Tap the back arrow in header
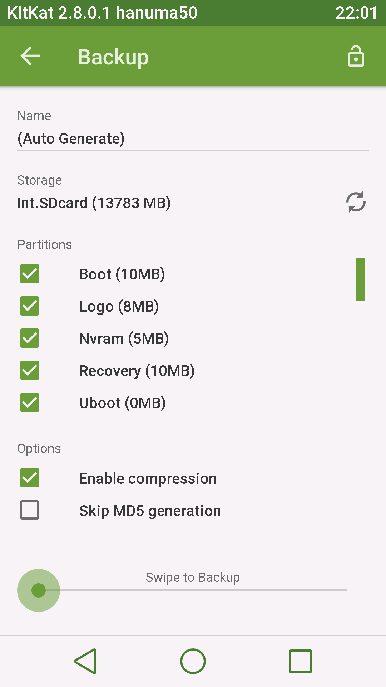 30,56
